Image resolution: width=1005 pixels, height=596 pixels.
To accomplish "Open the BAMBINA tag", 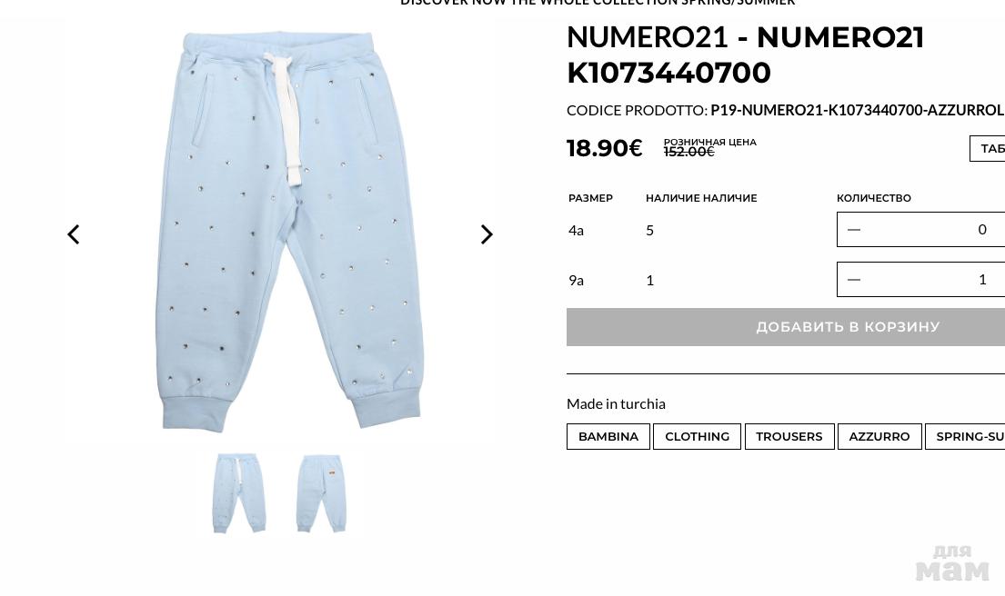I will 608,437.
